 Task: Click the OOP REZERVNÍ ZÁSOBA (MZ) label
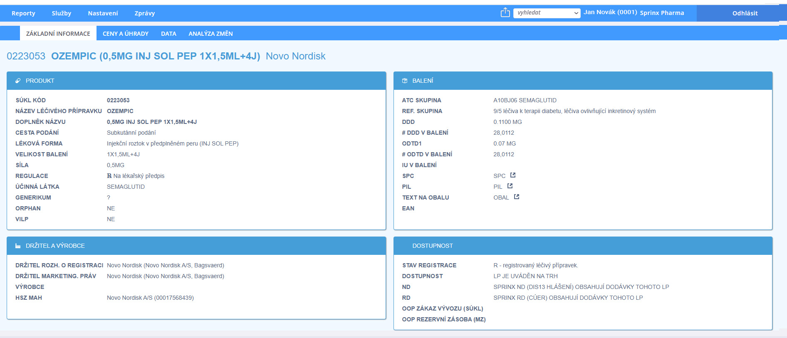point(444,319)
